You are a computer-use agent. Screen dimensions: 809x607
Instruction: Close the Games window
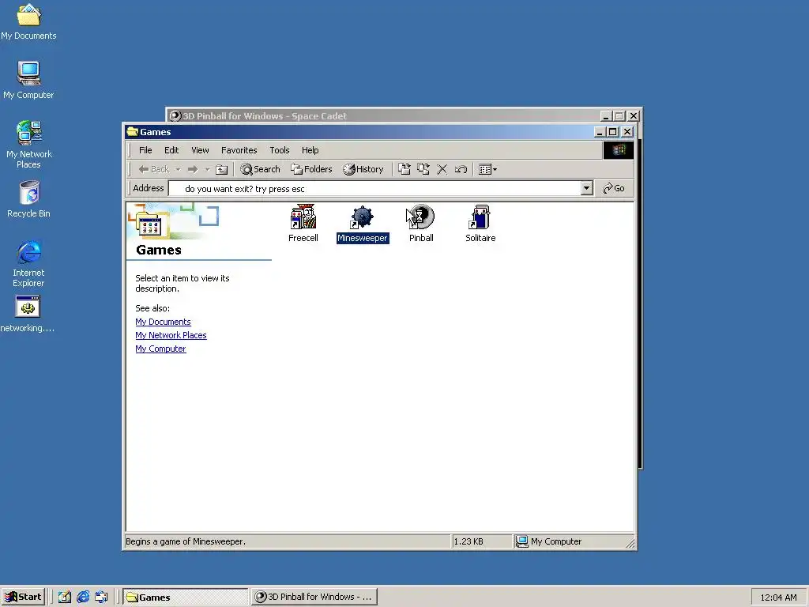tap(627, 132)
